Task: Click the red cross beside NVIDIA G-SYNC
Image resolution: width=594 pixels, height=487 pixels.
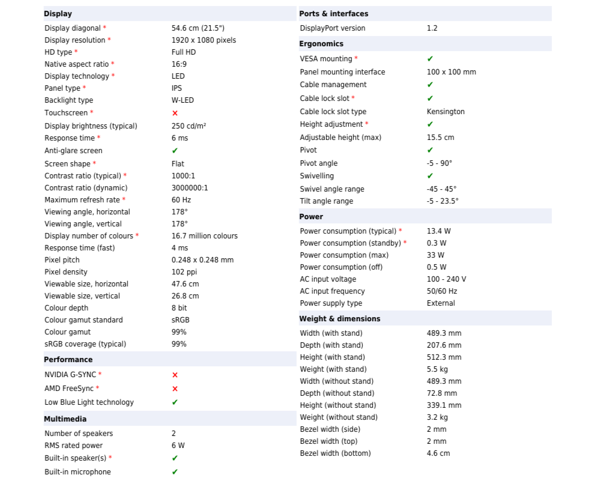Action: point(175,375)
